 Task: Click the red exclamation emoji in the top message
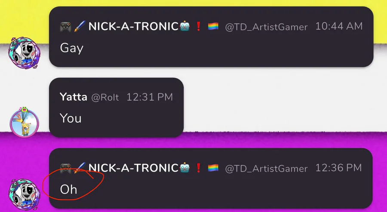[x=198, y=26]
